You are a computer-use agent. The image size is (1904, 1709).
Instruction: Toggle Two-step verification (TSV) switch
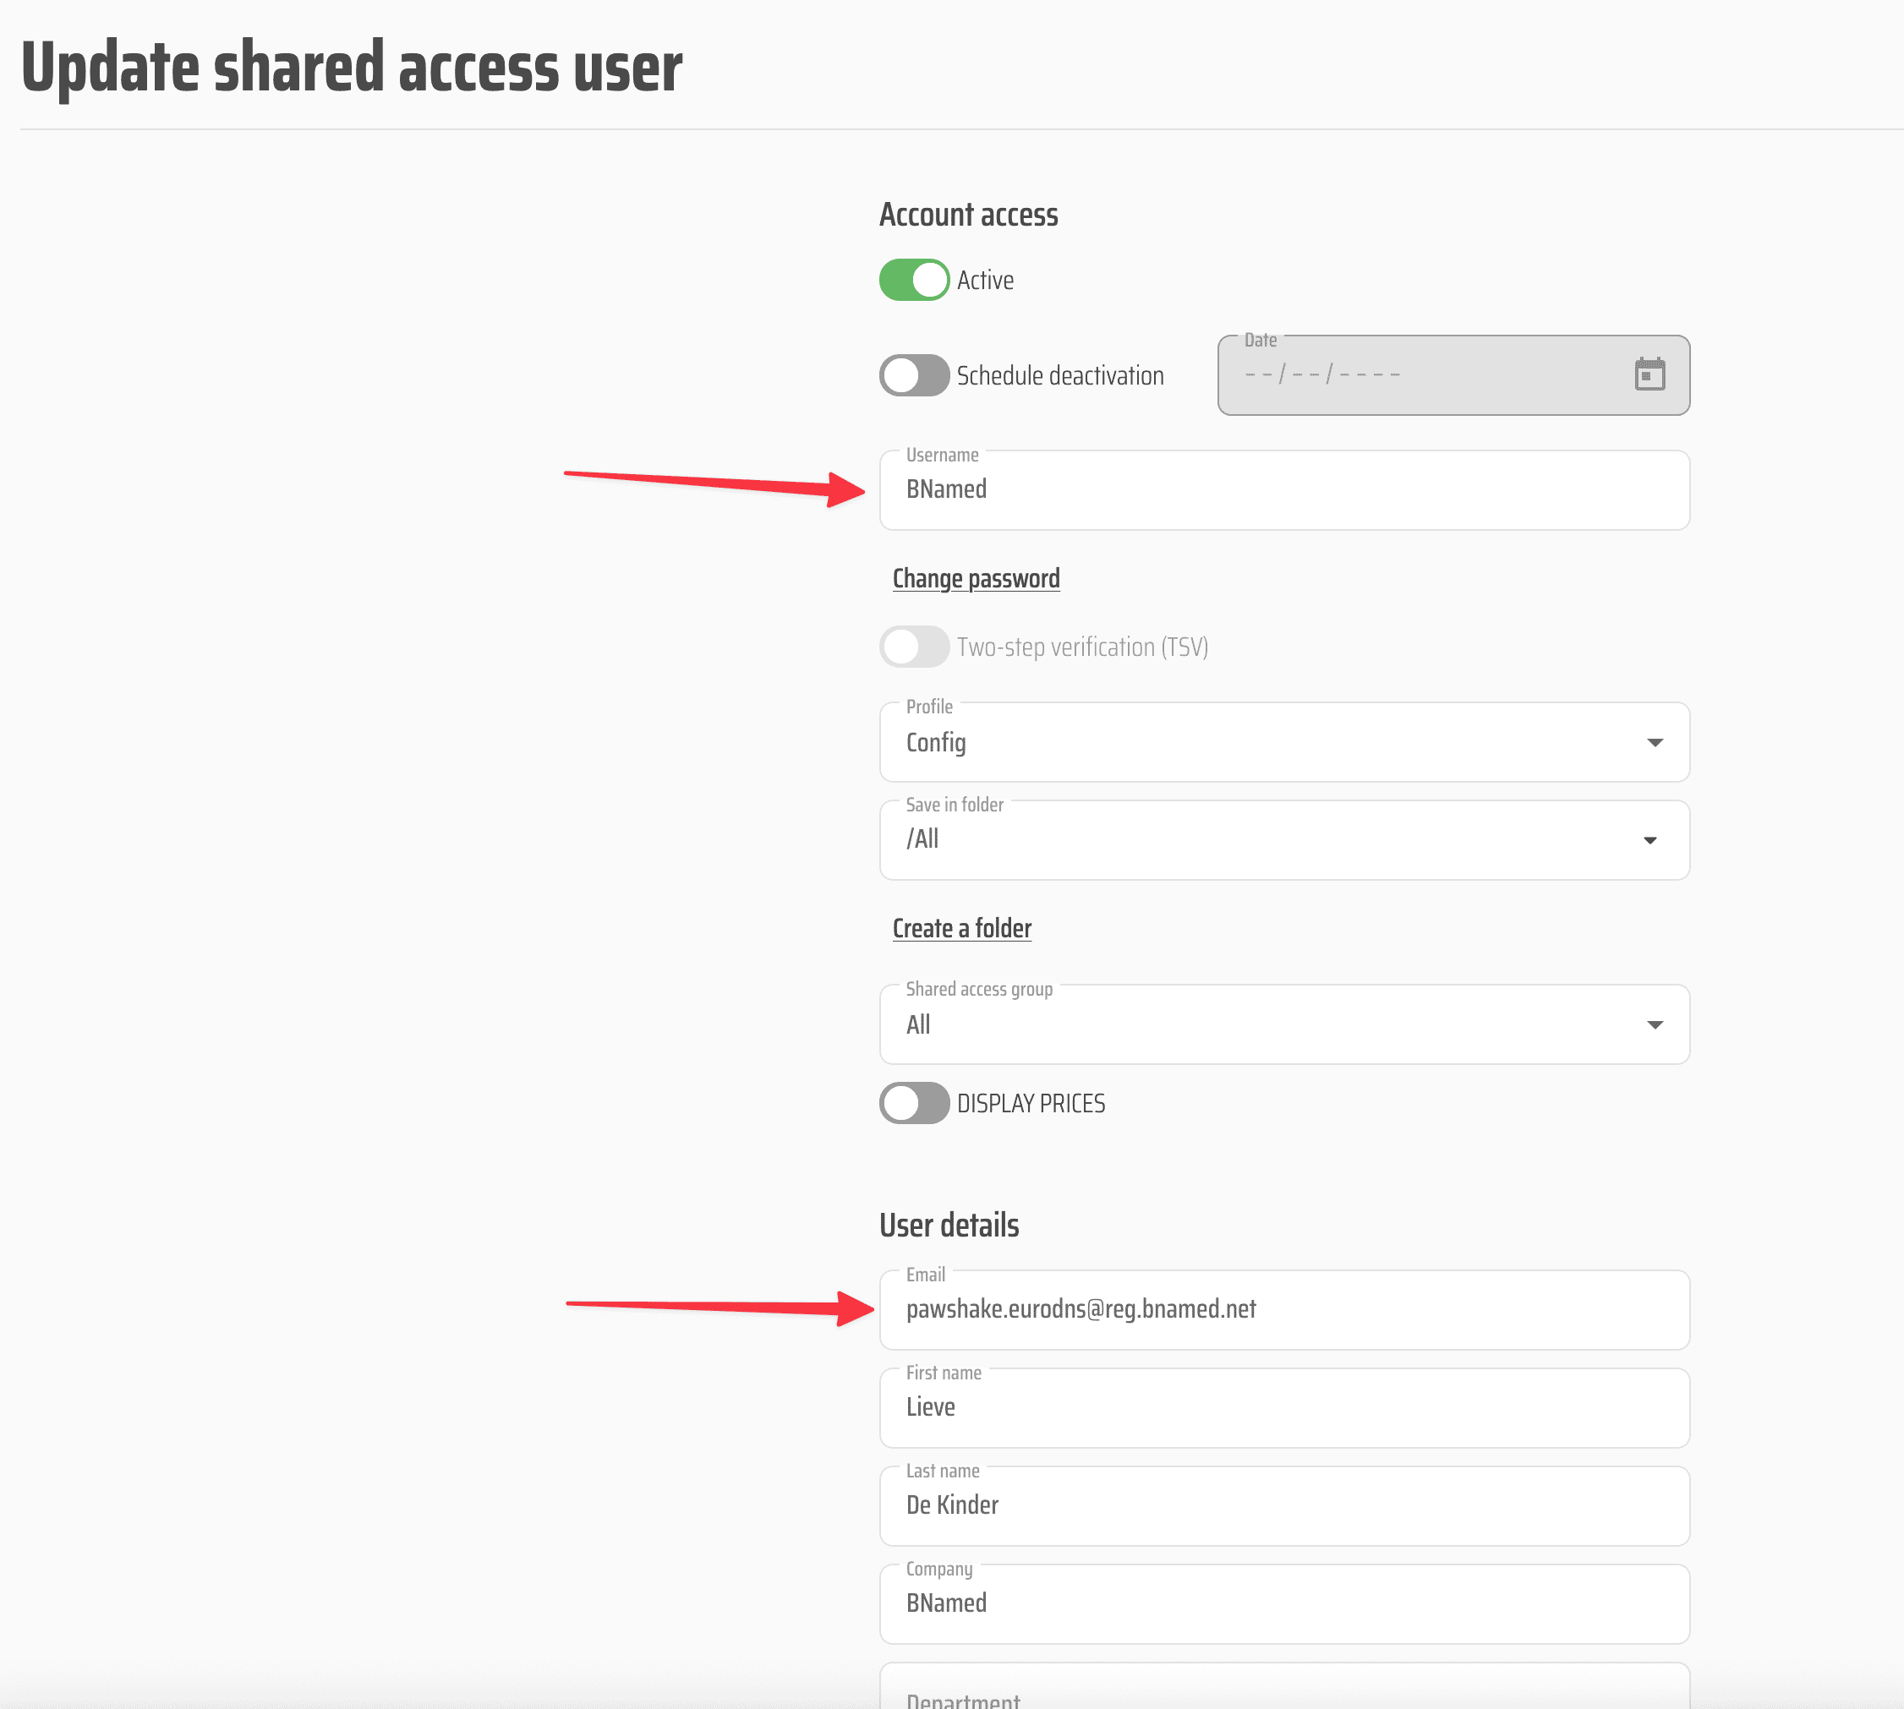[x=913, y=647]
